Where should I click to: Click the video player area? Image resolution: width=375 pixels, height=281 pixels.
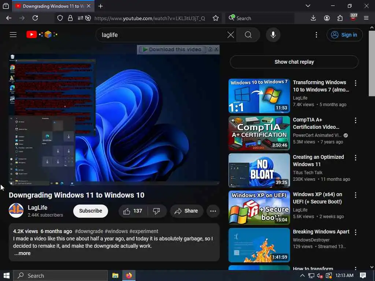pyautogui.click(x=114, y=120)
